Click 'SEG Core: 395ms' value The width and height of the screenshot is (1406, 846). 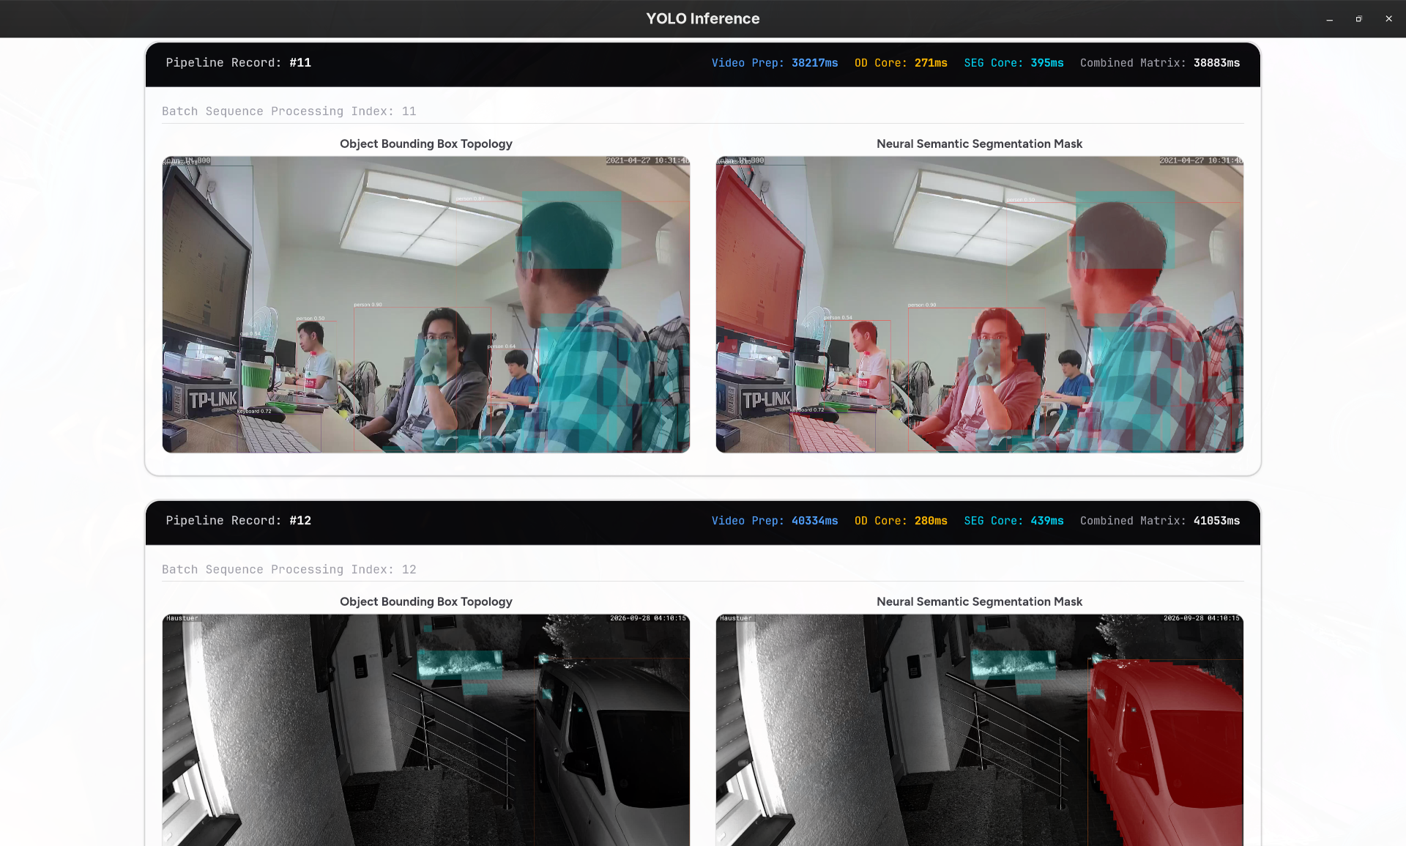1013,63
